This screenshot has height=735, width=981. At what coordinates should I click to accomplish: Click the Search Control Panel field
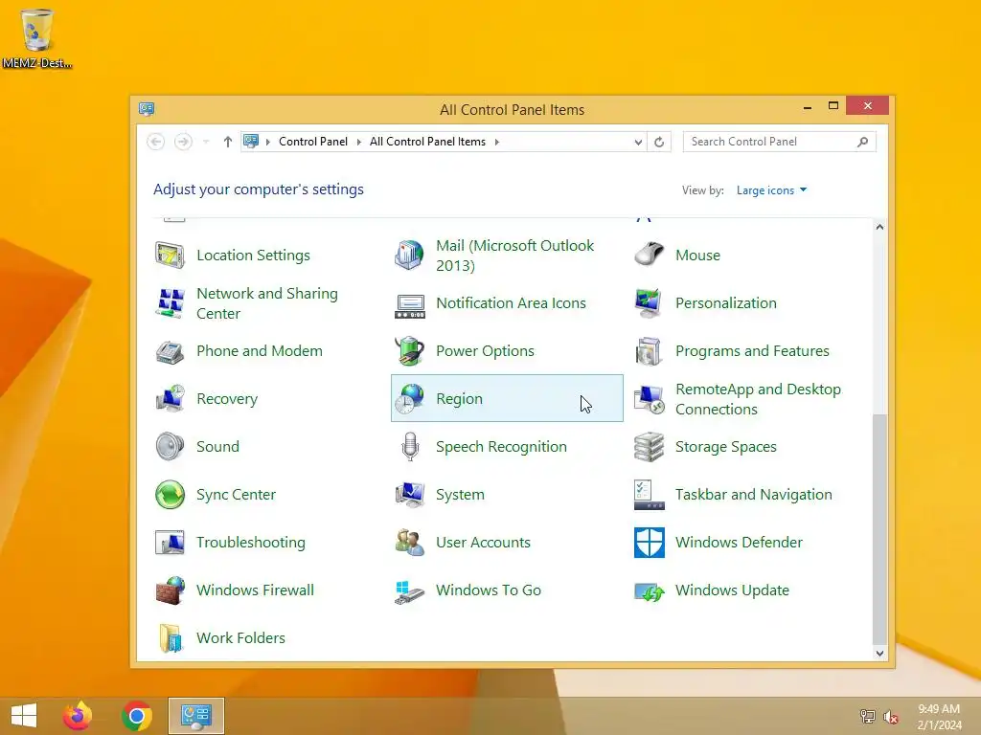(779, 142)
